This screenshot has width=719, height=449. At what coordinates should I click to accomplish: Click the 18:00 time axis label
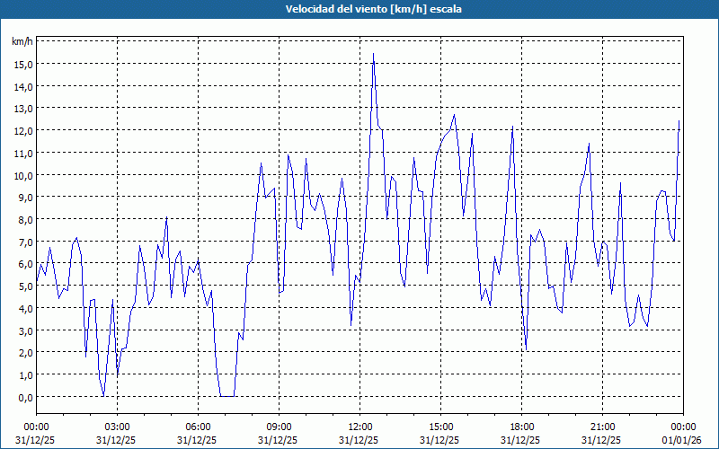522,427
